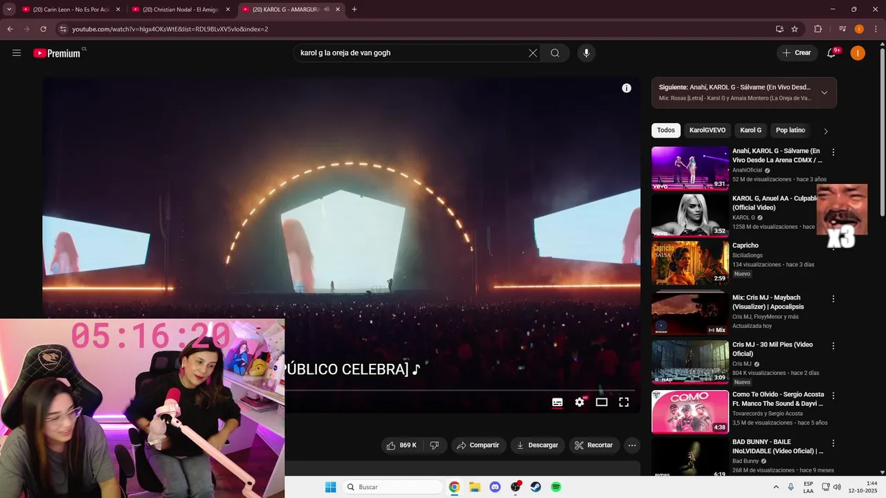The height and width of the screenshot is (498, 886).
Task: Close the Carin Leon tab
Action: [118, 10]
